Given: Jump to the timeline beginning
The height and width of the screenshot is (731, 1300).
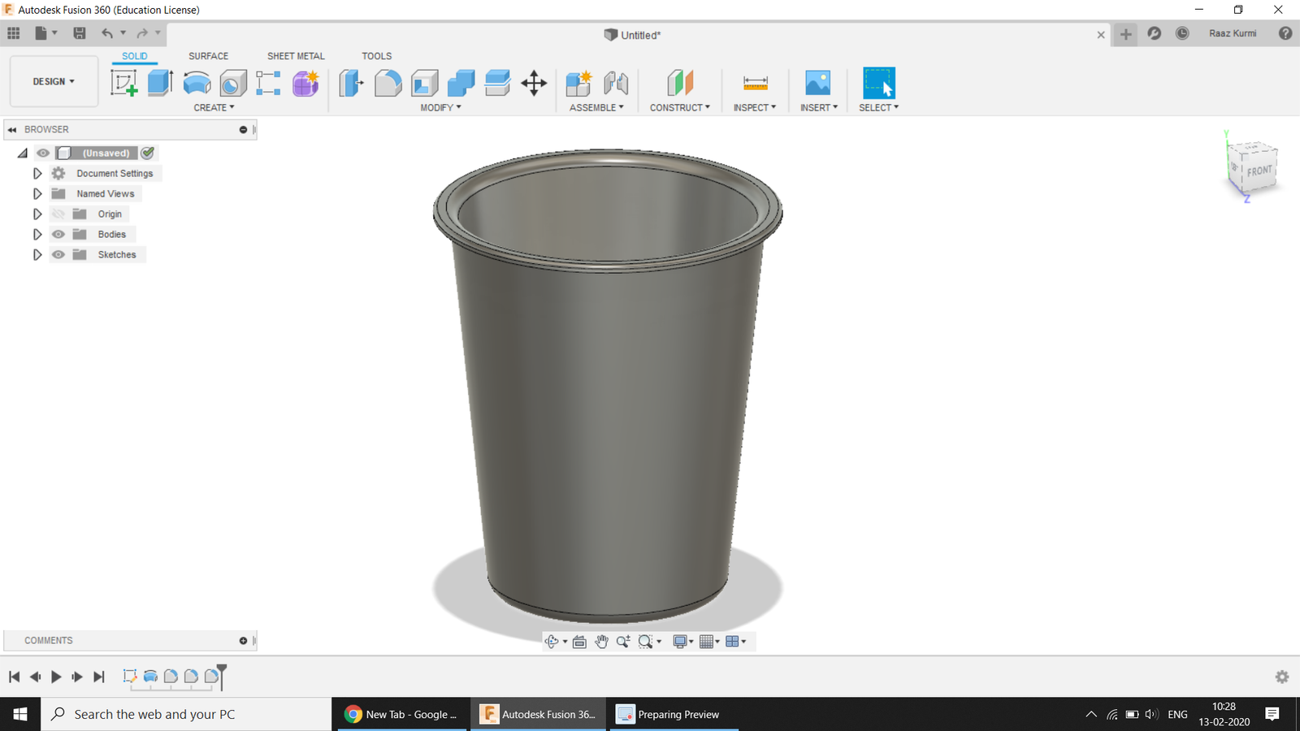Looking at the screenshot, I should [x=14, y=677].
